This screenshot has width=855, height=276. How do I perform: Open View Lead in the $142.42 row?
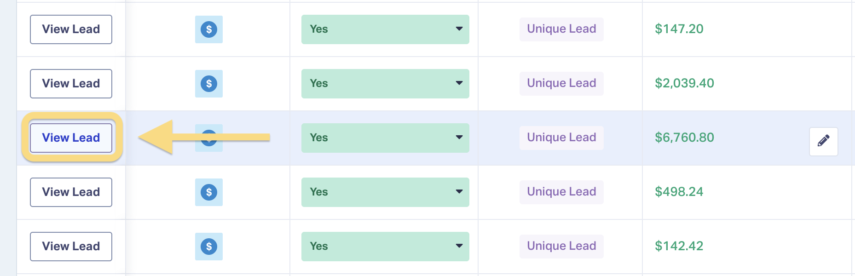[71, 247]
